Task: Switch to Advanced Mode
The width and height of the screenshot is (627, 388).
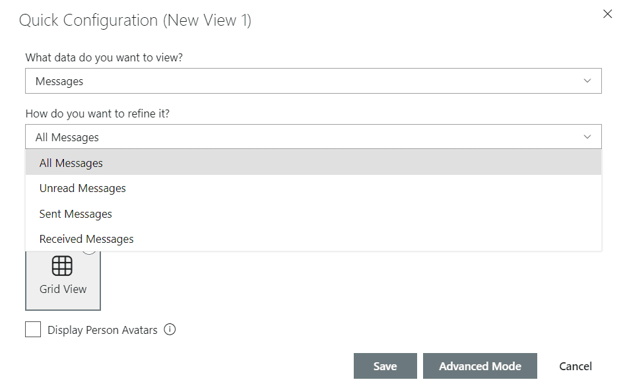Action: pos(480,366)
